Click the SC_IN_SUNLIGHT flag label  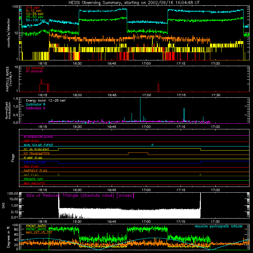coord(36,149)
